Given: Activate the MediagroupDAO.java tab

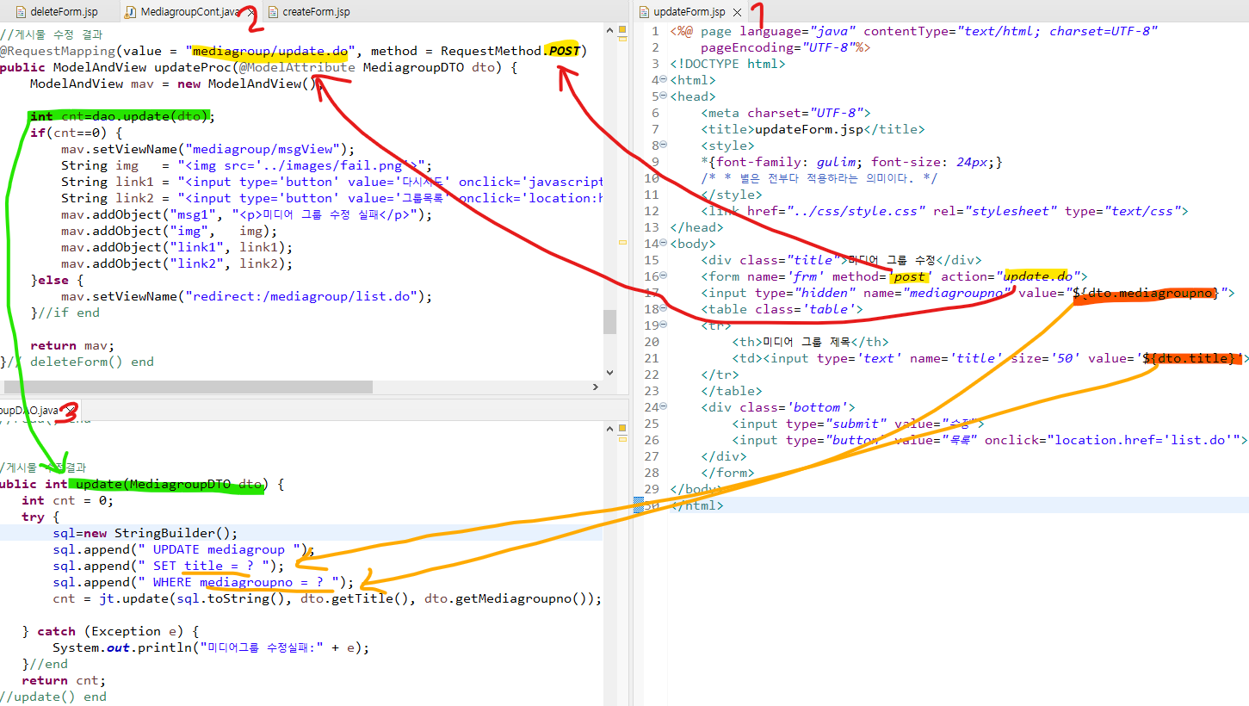Looking at the screenshot, I should [29, 410].
